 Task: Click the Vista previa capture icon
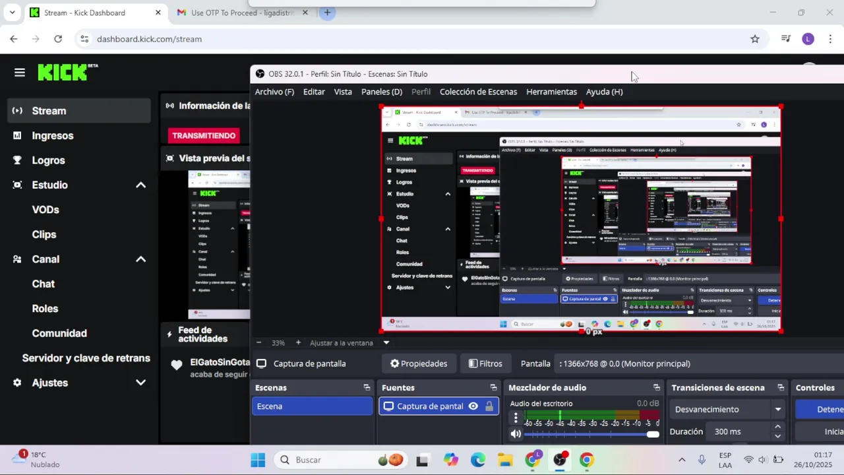click(170, 158)
